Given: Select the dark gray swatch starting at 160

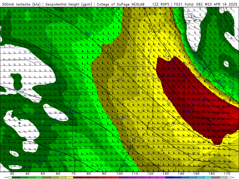Looking at the screenshot, I should (x=215, y=177).
